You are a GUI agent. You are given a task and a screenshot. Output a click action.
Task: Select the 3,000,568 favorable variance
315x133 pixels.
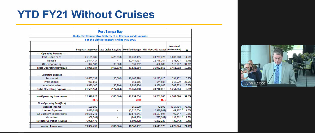pos(175,57)
